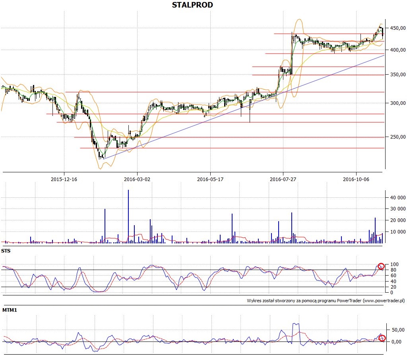Screen dimensions: 407x355
Task: Select the 2016-03-02 date label
Action: click(137, 179)
